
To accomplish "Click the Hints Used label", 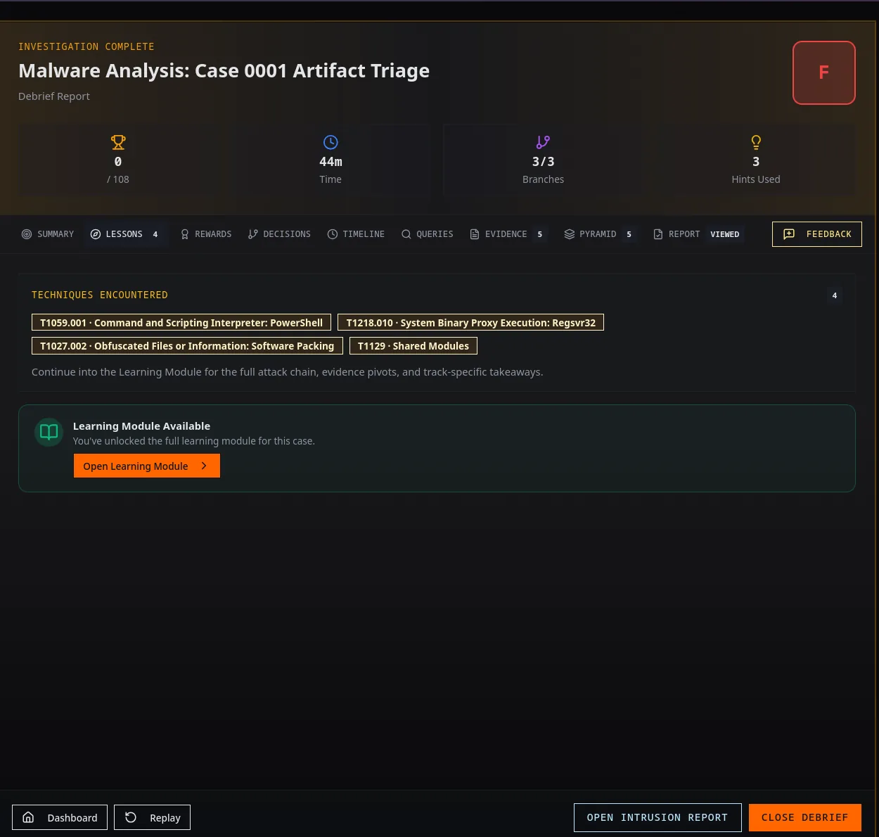I will [756, 179].
